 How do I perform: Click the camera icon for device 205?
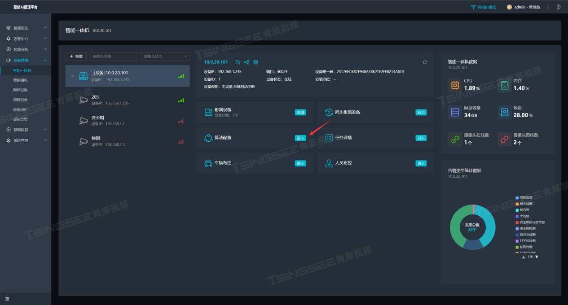tap(84, 100)
